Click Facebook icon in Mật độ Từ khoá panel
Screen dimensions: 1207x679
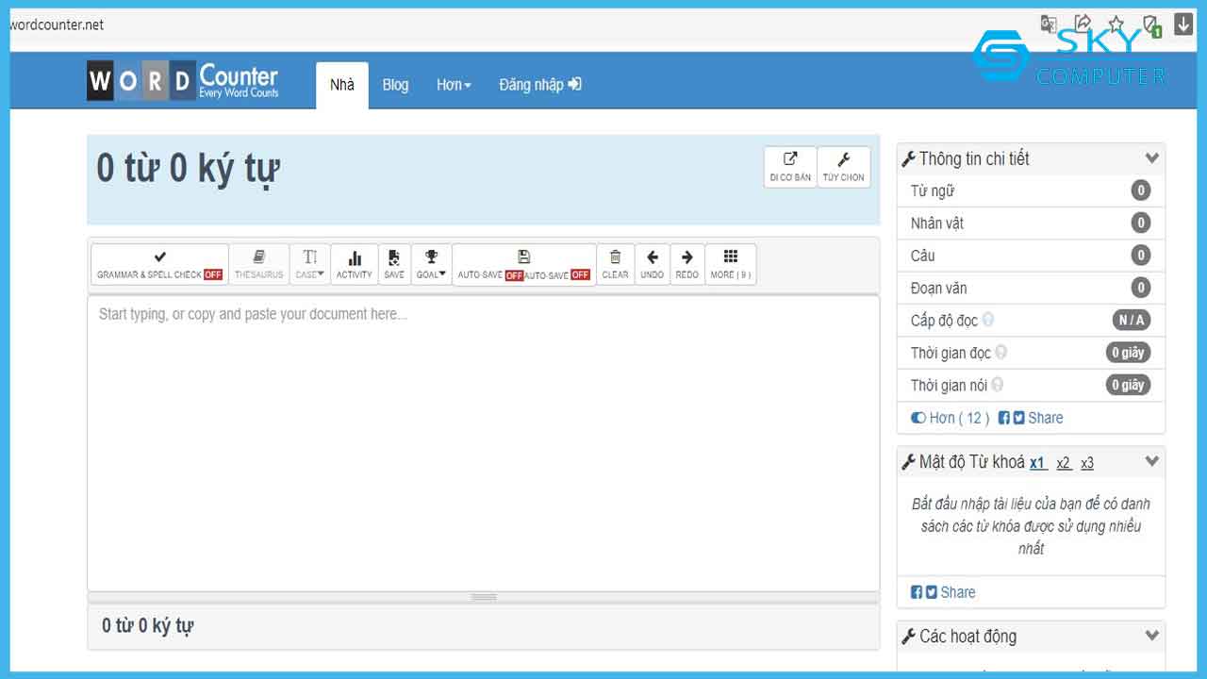pyautogui.click(x=917, y=592)
